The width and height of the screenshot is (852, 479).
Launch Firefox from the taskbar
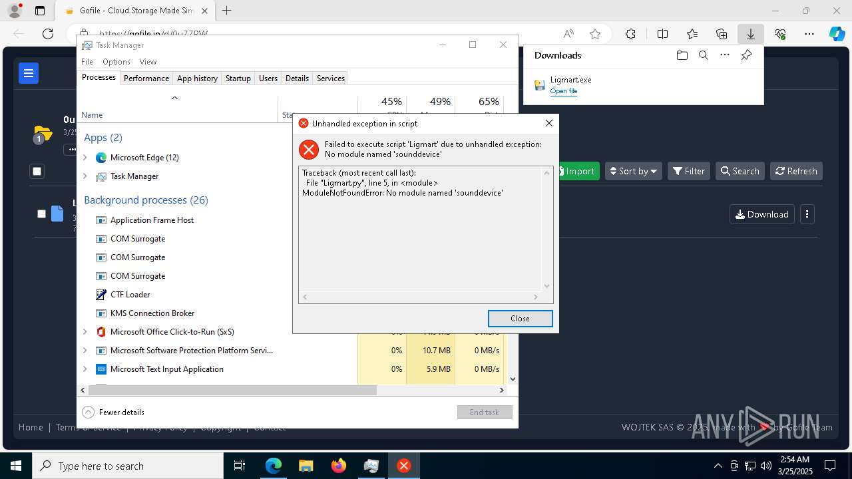click(339, 466)
